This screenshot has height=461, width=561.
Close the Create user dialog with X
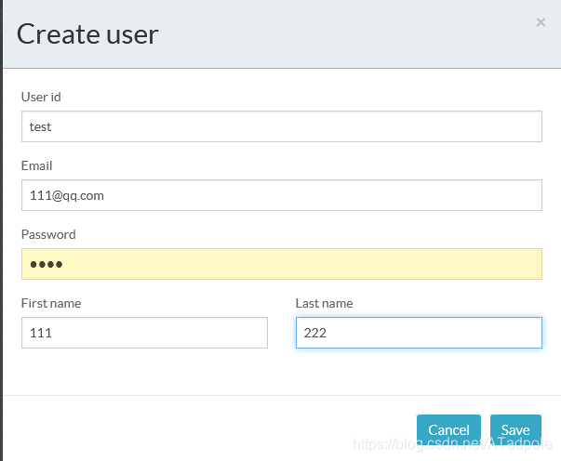541,22
